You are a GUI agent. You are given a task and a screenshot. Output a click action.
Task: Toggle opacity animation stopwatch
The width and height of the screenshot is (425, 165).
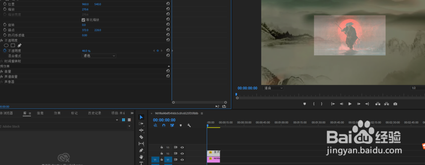pos(5,51)
